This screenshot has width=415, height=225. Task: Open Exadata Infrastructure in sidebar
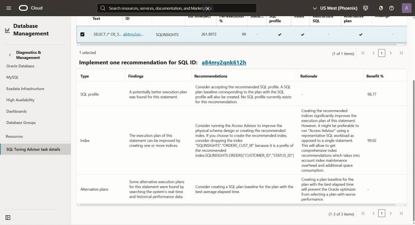[25, 89]
